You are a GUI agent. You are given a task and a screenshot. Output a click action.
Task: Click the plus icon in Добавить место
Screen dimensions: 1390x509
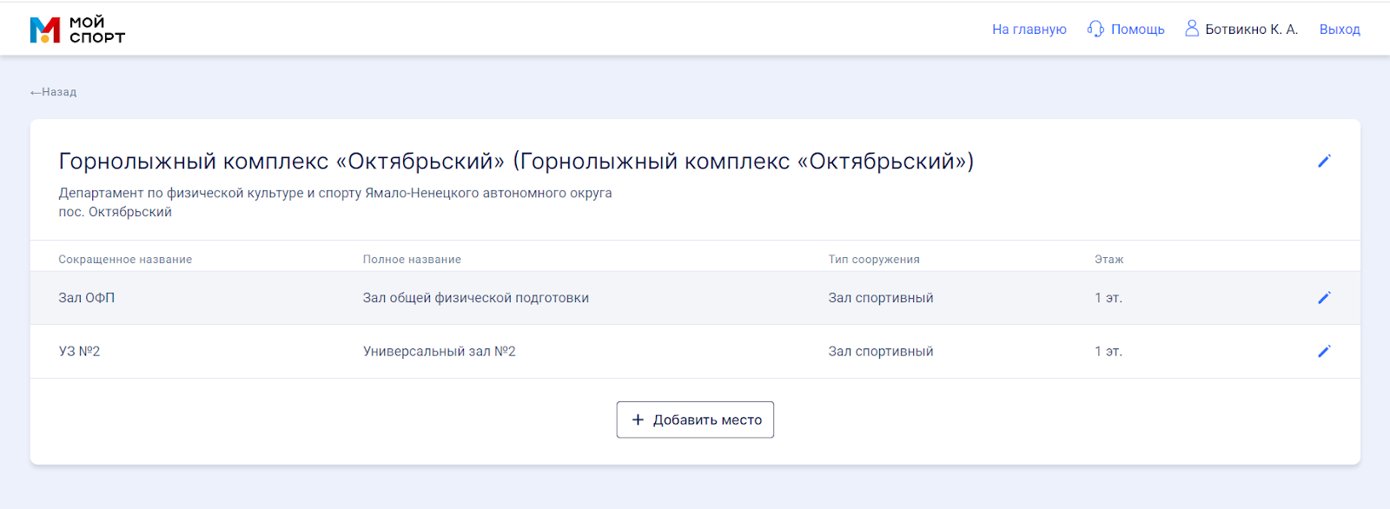[x=638, y=420]
